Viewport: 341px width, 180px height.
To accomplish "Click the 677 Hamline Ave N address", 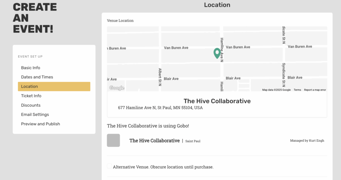I will pos(160,108).
